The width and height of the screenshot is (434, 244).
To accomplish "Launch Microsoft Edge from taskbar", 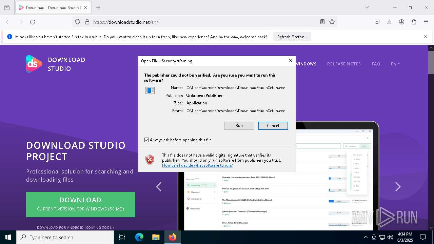I will coord(139,237).
